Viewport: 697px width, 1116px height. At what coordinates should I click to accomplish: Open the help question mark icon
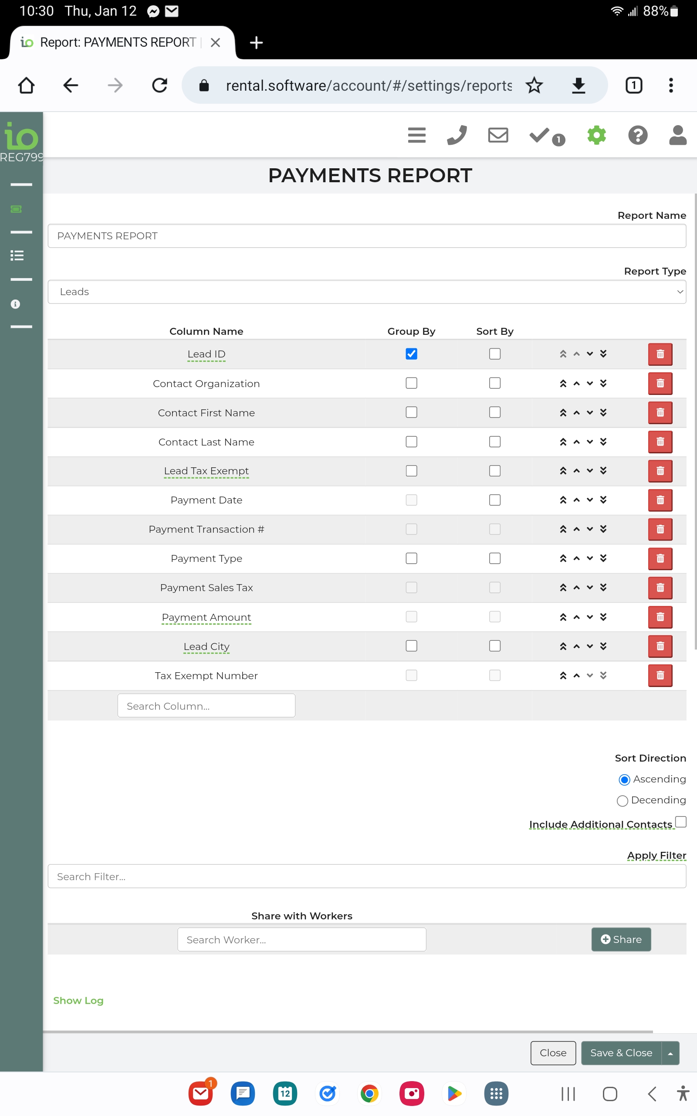pyautogui.click(x=637, y=135)
